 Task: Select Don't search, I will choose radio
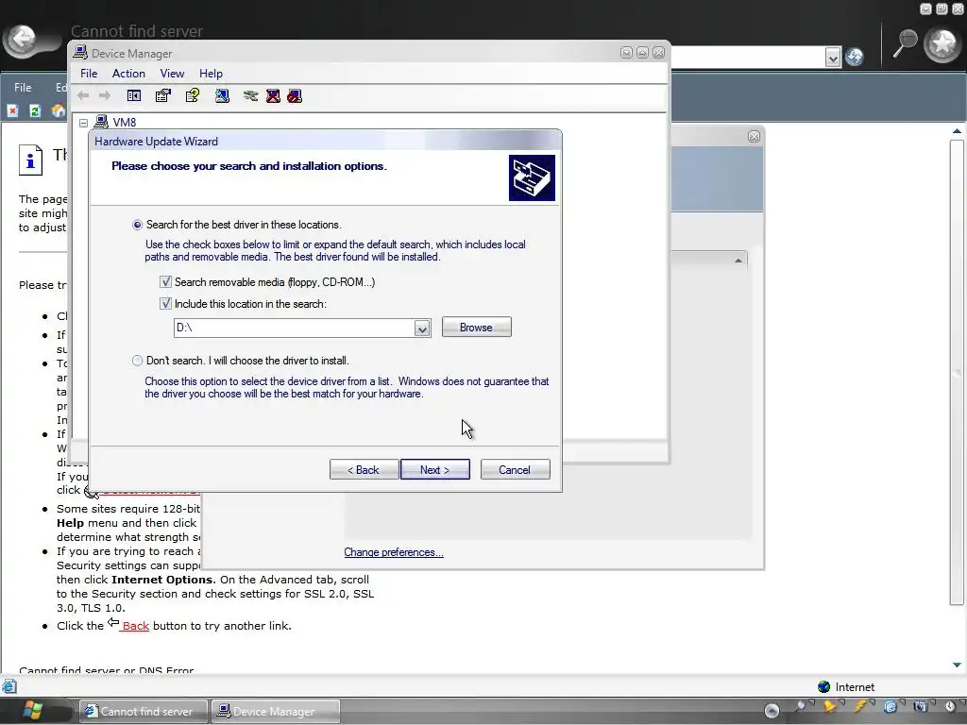tap(137, 361)
